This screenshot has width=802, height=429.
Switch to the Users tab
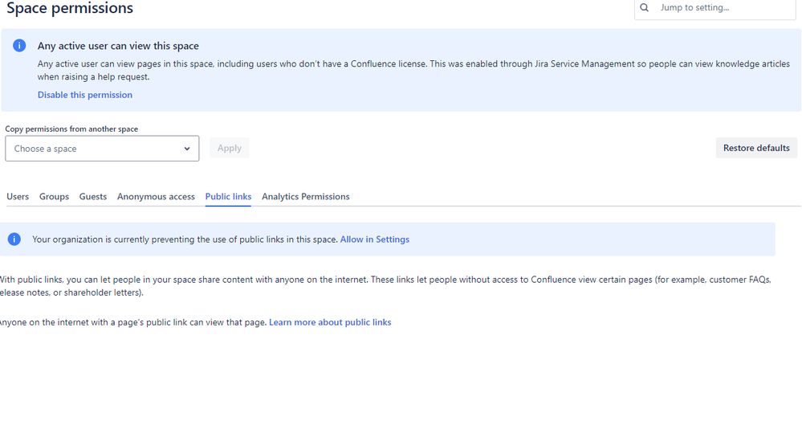(x=18, y=197)
